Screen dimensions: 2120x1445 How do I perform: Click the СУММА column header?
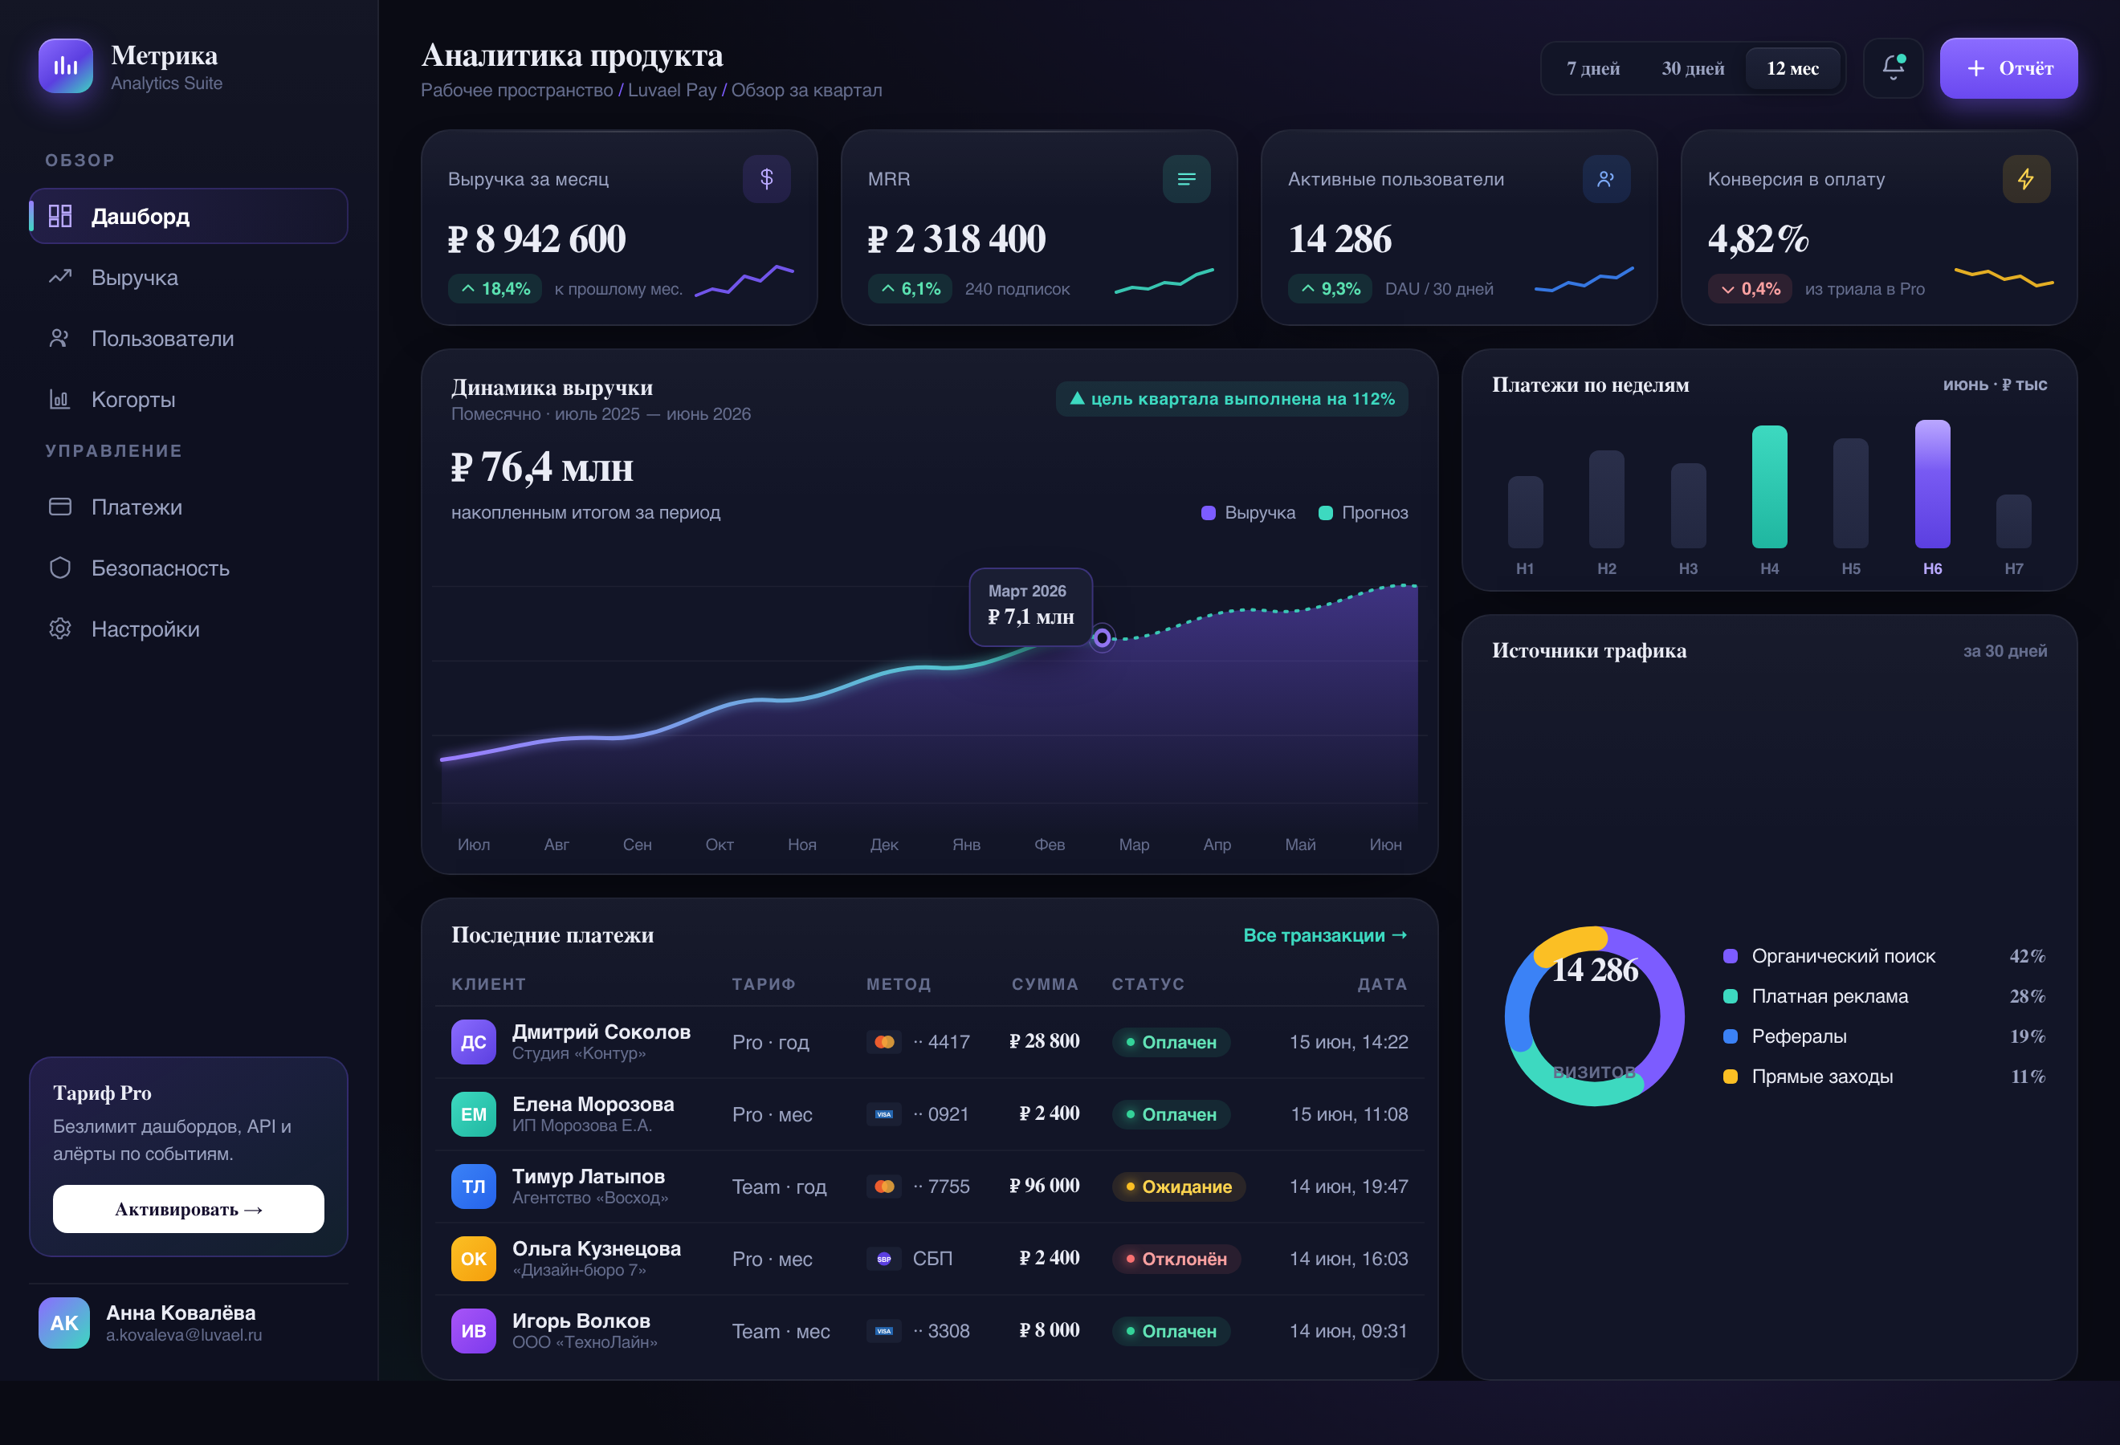pyautogui.click(x=1045, y=983)
